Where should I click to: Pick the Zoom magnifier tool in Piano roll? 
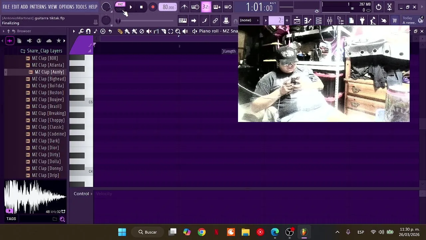[x=178, y=31]
